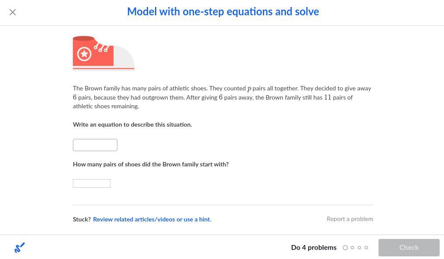This screenshot has height=259, width=444.
Task: Click Report a problem
Action: point(350,219)
